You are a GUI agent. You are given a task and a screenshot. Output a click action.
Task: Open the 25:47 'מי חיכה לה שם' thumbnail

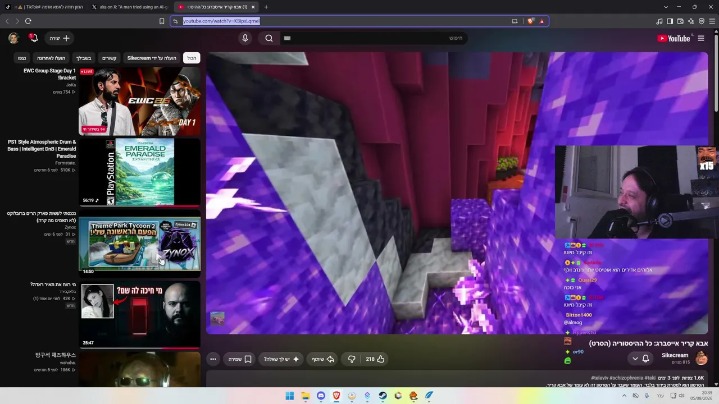(139, 314)
